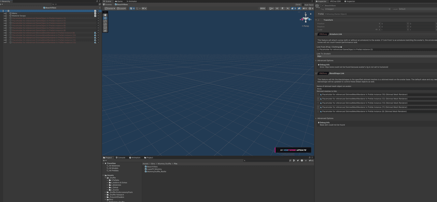Select the Move tool in scene toolbar

105,18
